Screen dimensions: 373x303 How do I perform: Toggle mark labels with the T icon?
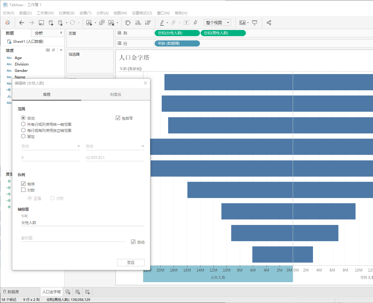coord(186,23)
